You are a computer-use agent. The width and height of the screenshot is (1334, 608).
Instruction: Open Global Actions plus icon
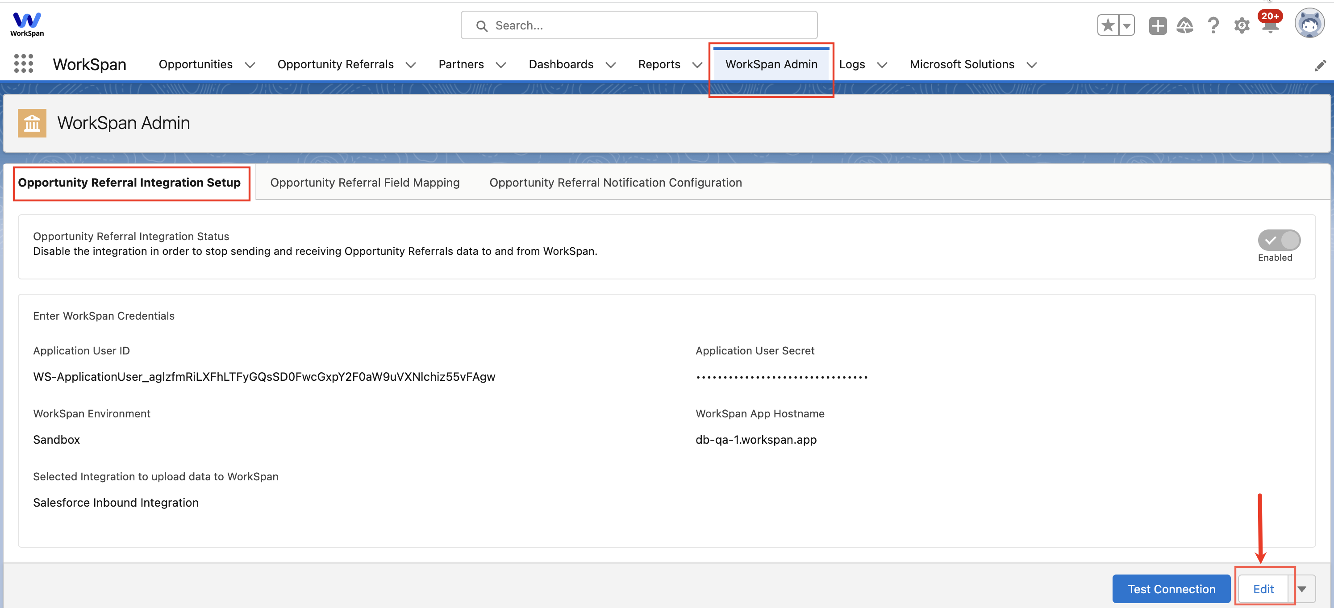click(1157, 25)
